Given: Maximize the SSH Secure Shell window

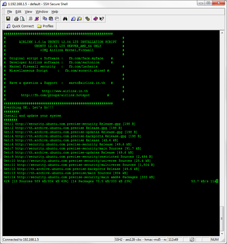Looking at the screenshot, I should tap(208, 3).
